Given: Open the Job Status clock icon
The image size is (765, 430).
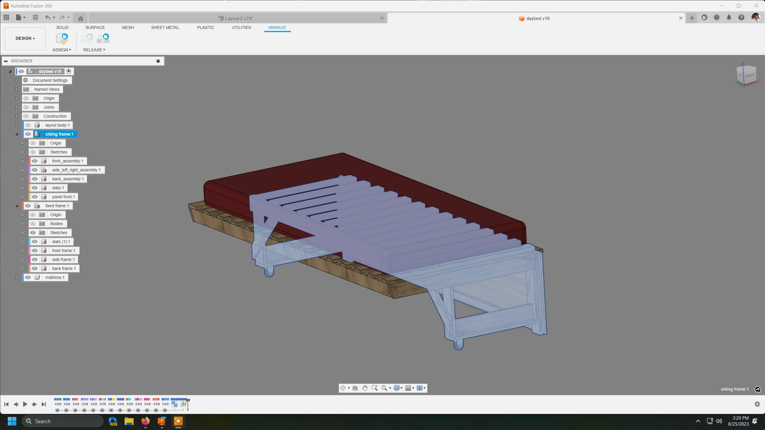Looking at the screenshot, I should click(717, 18).
